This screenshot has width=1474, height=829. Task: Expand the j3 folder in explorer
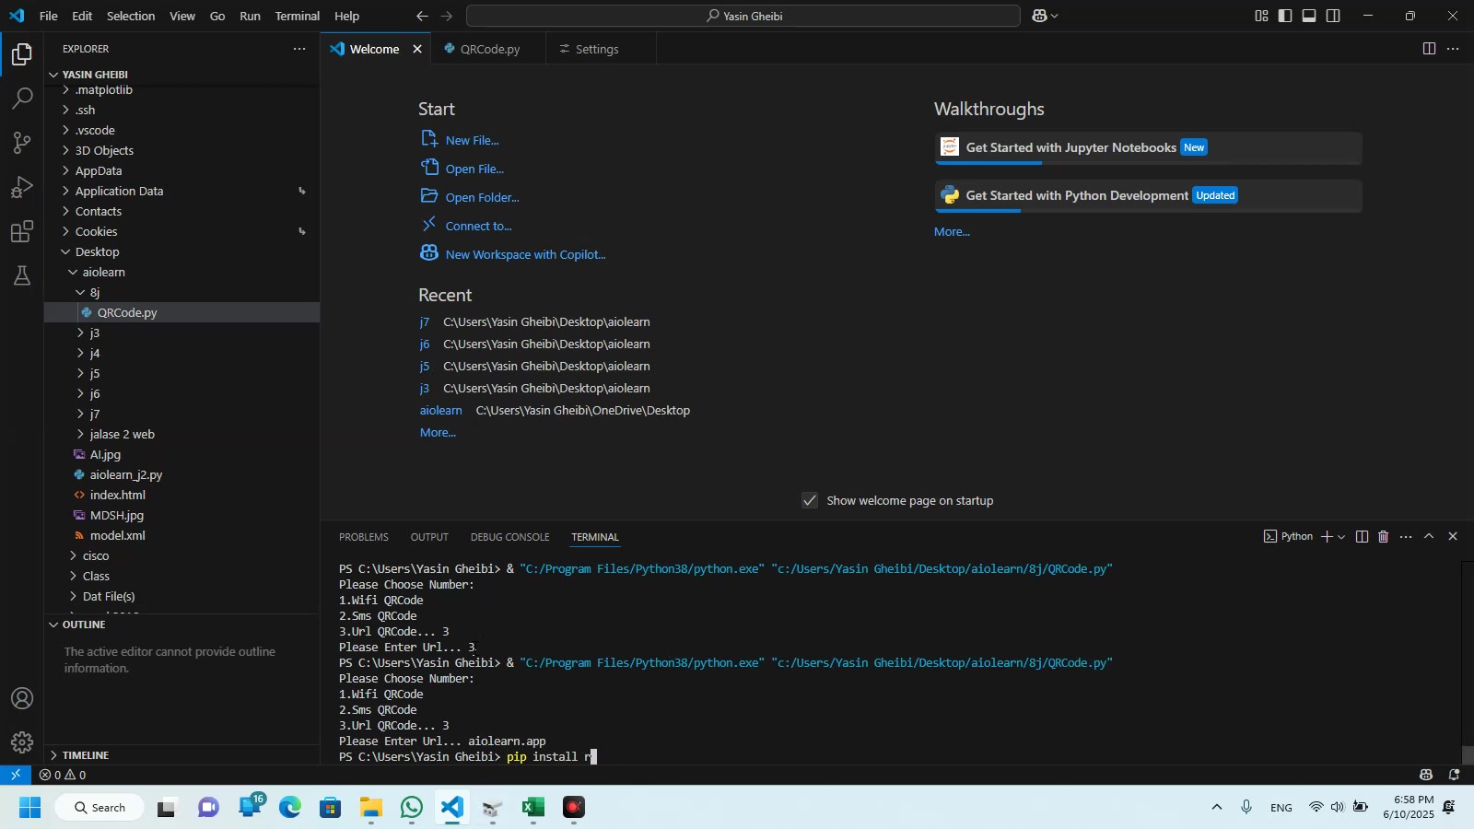pos(94,333)
